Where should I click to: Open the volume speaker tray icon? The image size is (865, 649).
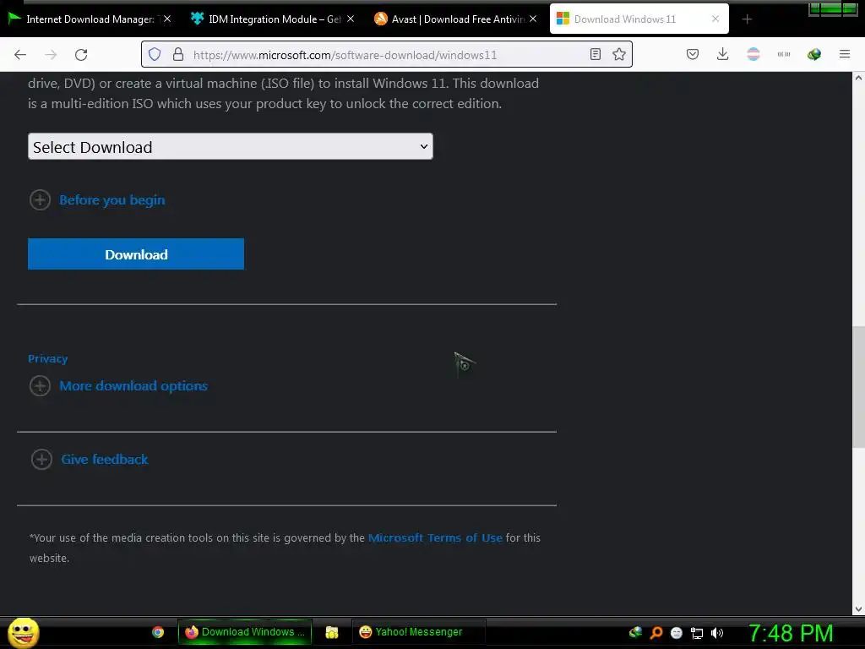[717, 633]
